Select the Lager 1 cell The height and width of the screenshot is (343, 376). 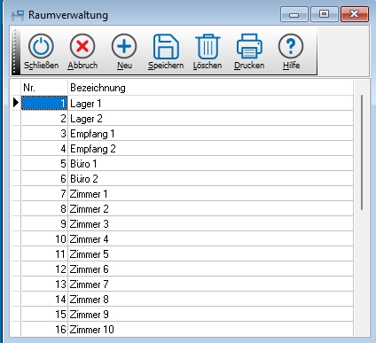coord(210,104)
